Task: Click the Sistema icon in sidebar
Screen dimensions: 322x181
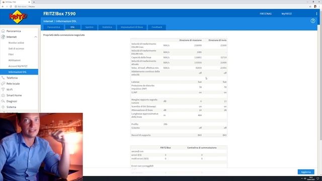Action: pyautogui.click(x=3, y=107)
